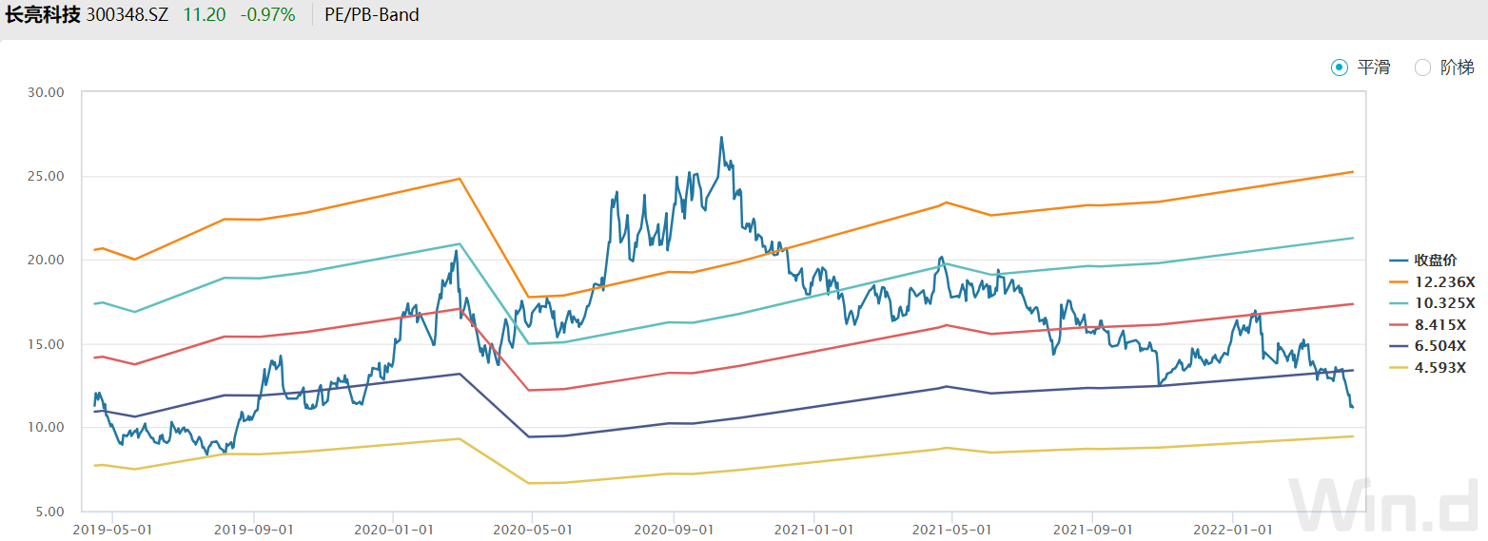
Task: Click the 30.00 y-axis label
Action: (46, 92)
